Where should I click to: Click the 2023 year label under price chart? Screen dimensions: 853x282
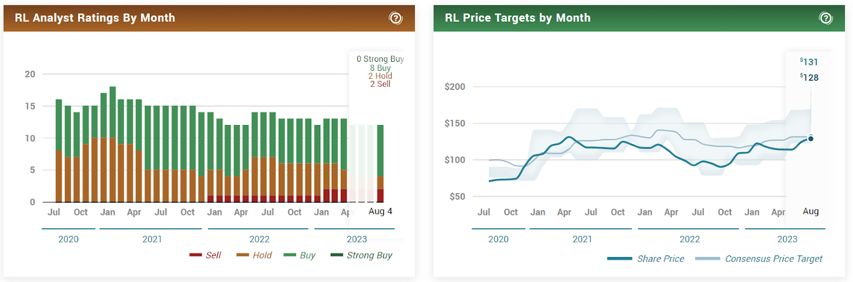pos(787,239)
